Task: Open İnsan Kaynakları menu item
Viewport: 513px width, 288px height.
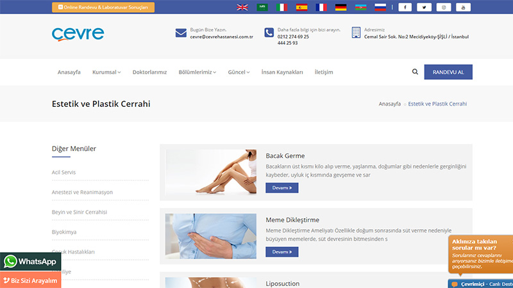Action: [x=282, y=72]
